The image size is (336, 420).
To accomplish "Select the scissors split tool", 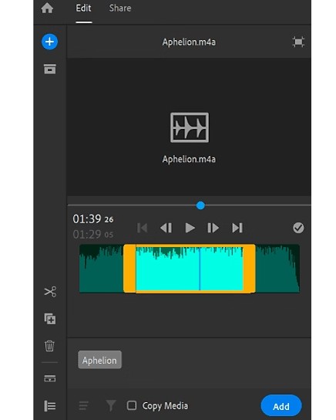I will click(x=50, y=292).
